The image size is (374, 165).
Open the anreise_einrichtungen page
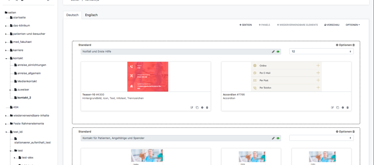coord(32,65)
